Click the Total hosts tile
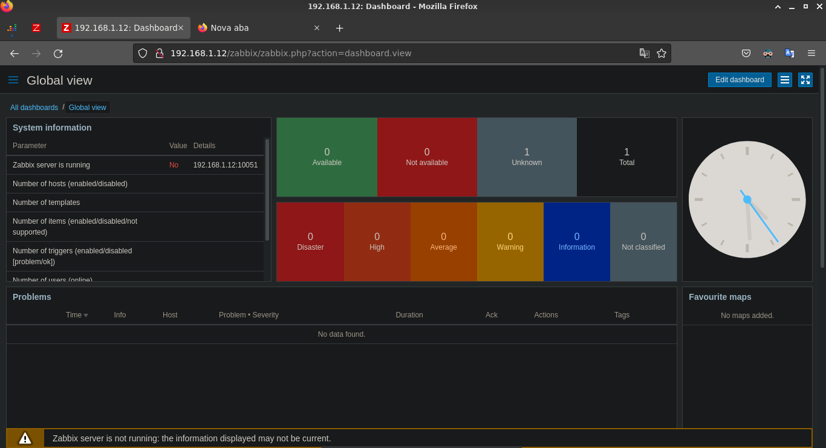Image resolution: width=826 pixels, height=448 pixels. (626, 157)
